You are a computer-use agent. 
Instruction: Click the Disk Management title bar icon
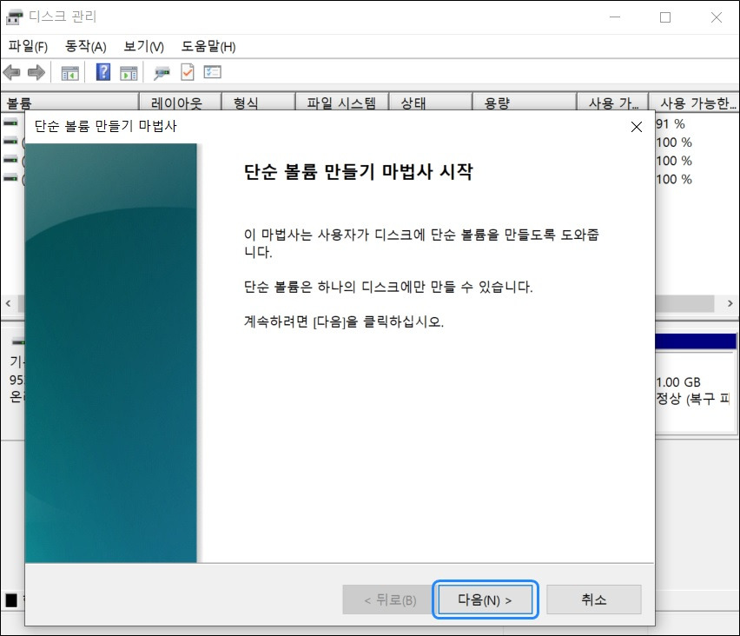point(14,17)
